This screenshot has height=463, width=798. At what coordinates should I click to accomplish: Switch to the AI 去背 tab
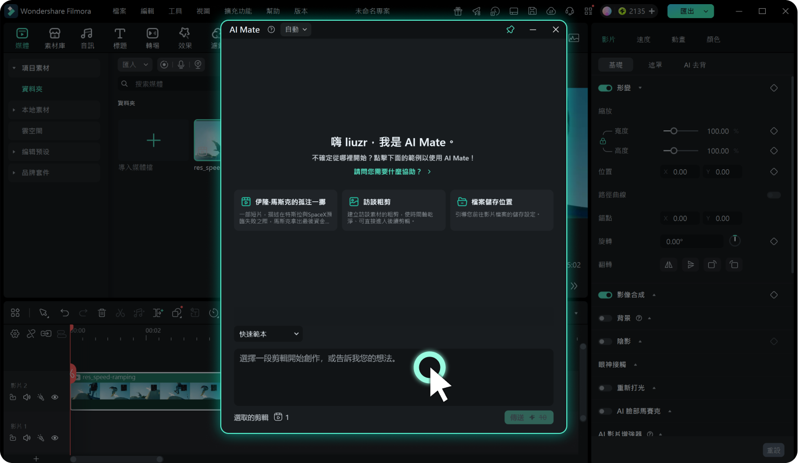pyautogui.click(x=695, y=65)
